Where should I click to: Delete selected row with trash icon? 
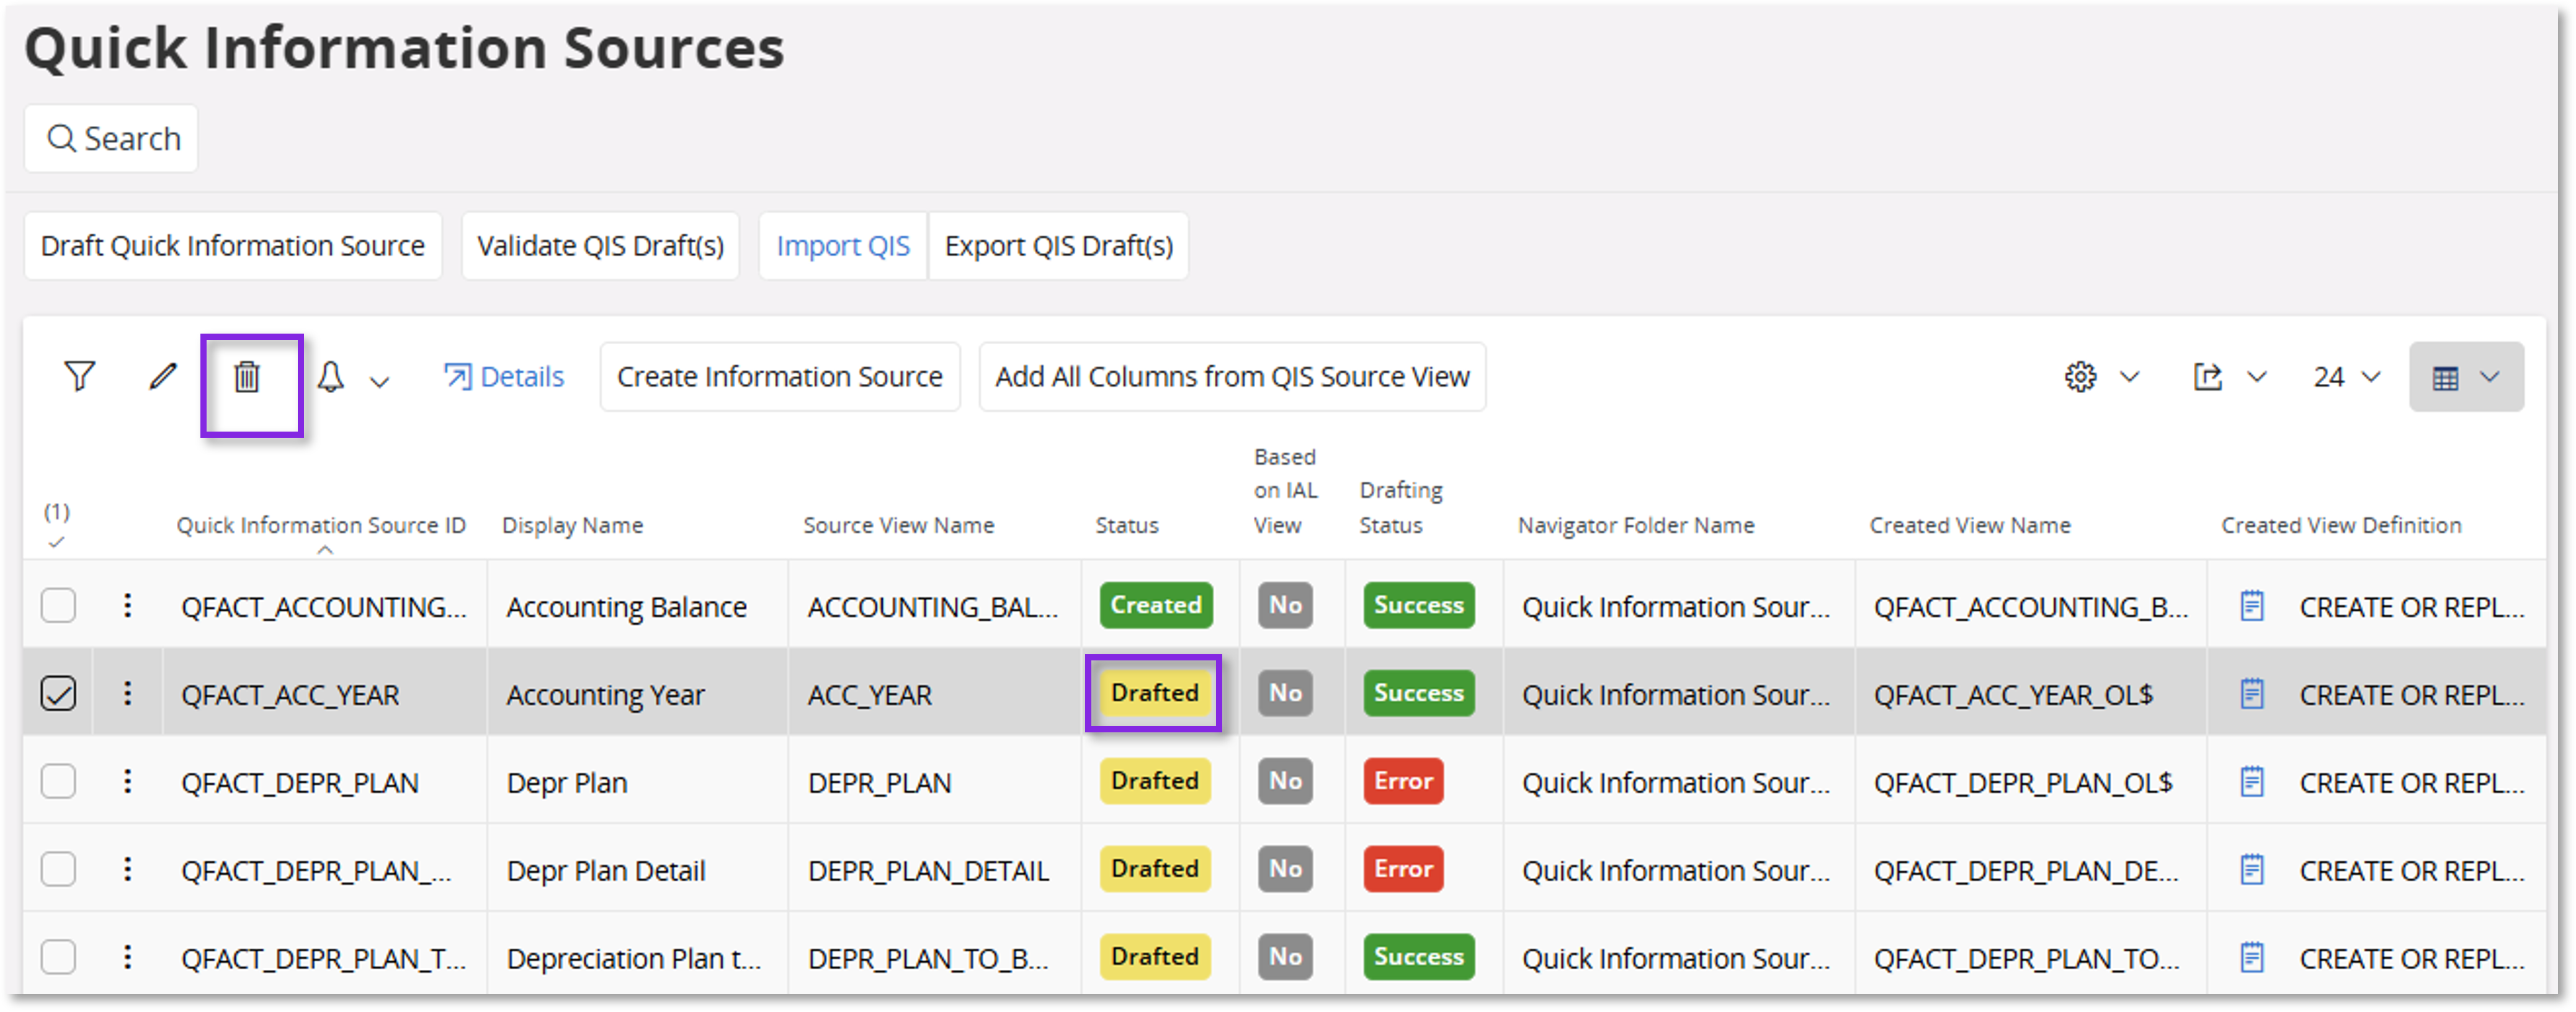click(247, 376)
